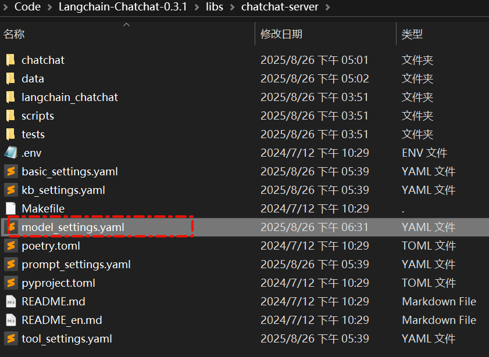Image resolution: width=489 pixels, height=357 pixels.
Task: Click YAML 文件 type of tool_settings.yaml
Action: 429,338
